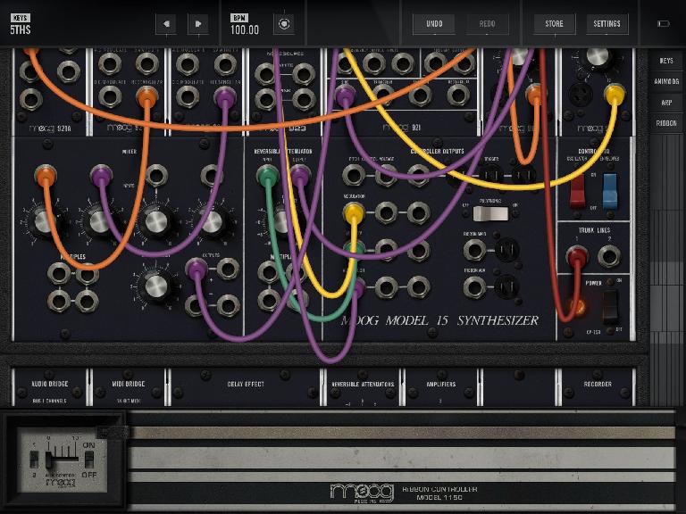Switch to the ARP controller tab
The width and height of the screenshot is (686, 514).
point(666,103)
